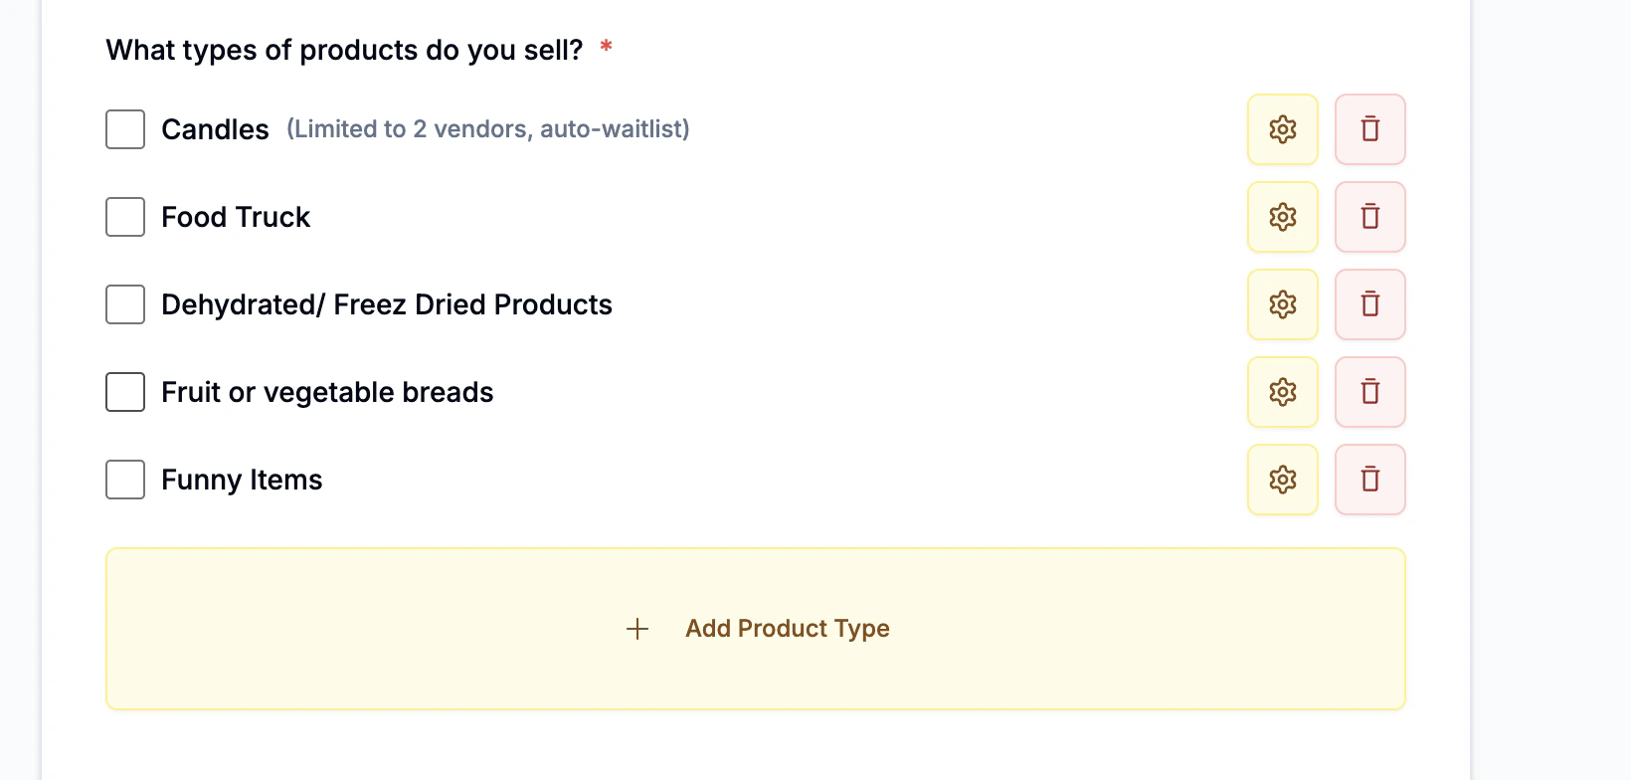Check the Candles checkbox
The image size is (1631, 780).
point(124,129)
